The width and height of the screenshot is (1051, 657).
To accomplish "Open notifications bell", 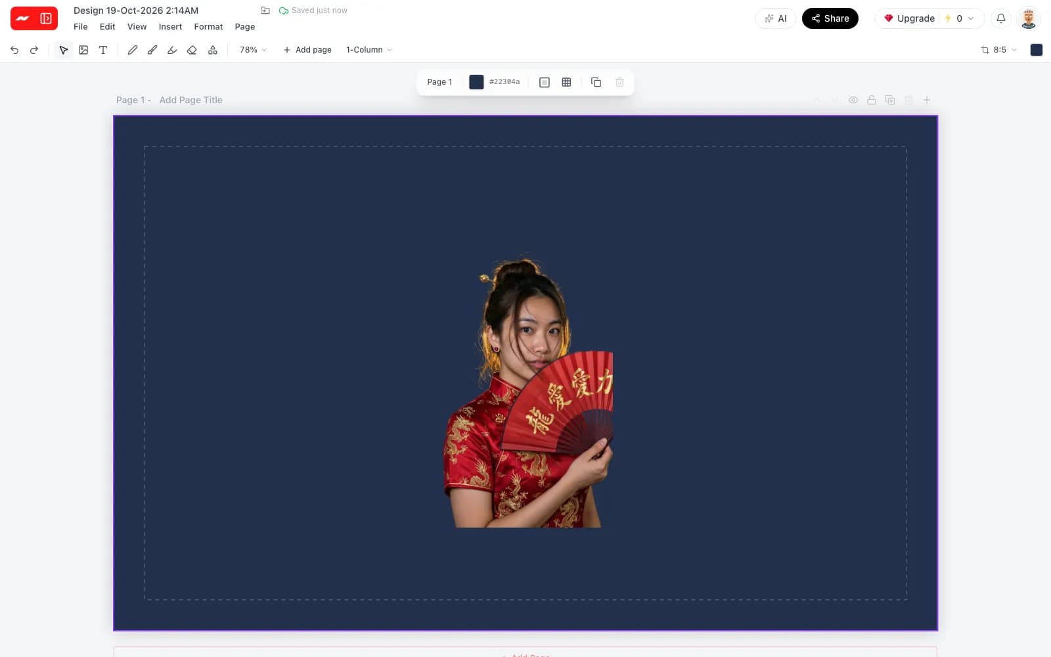I will click(x=1001, y=18).
